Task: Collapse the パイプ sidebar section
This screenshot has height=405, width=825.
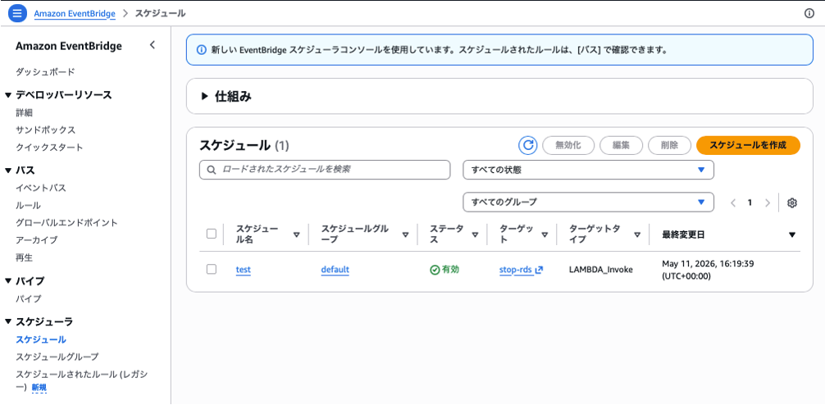Action: pyautogui.click(x=8, y=281)
